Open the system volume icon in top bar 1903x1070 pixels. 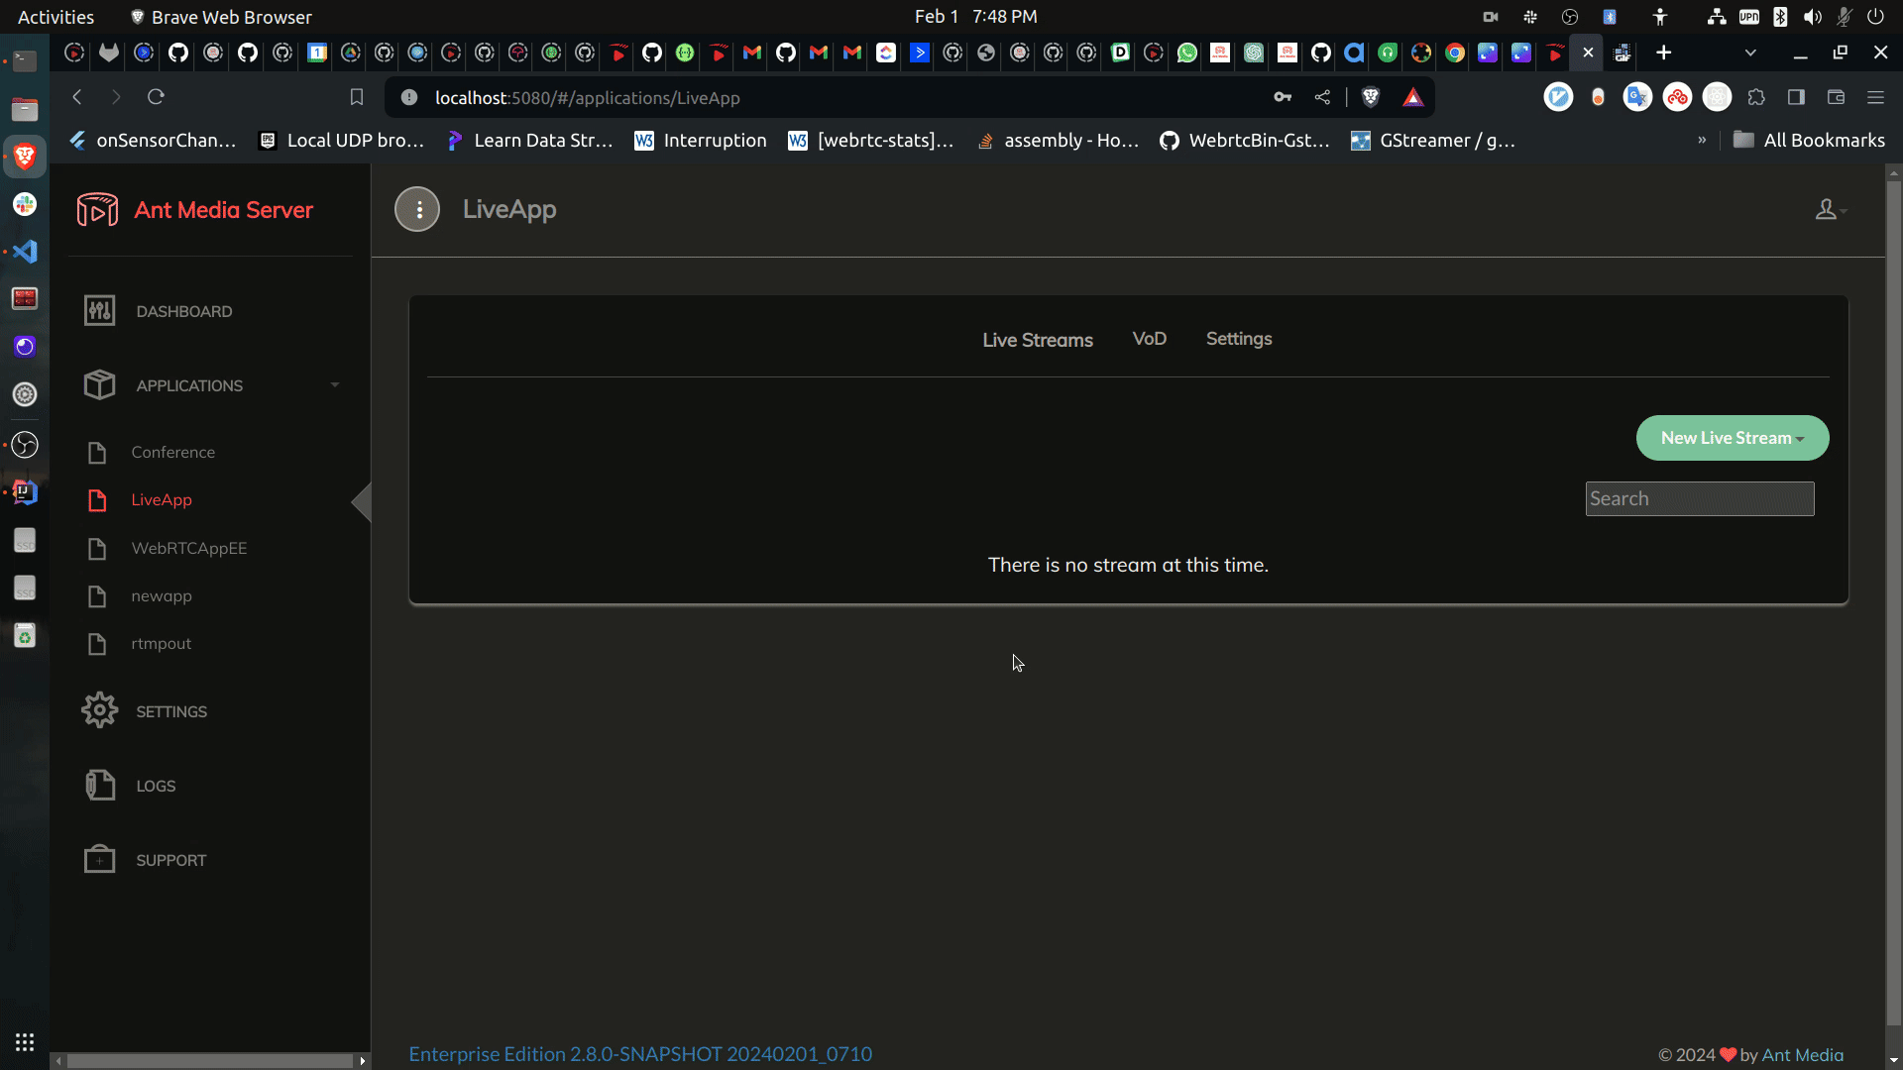click(1813, 17)
